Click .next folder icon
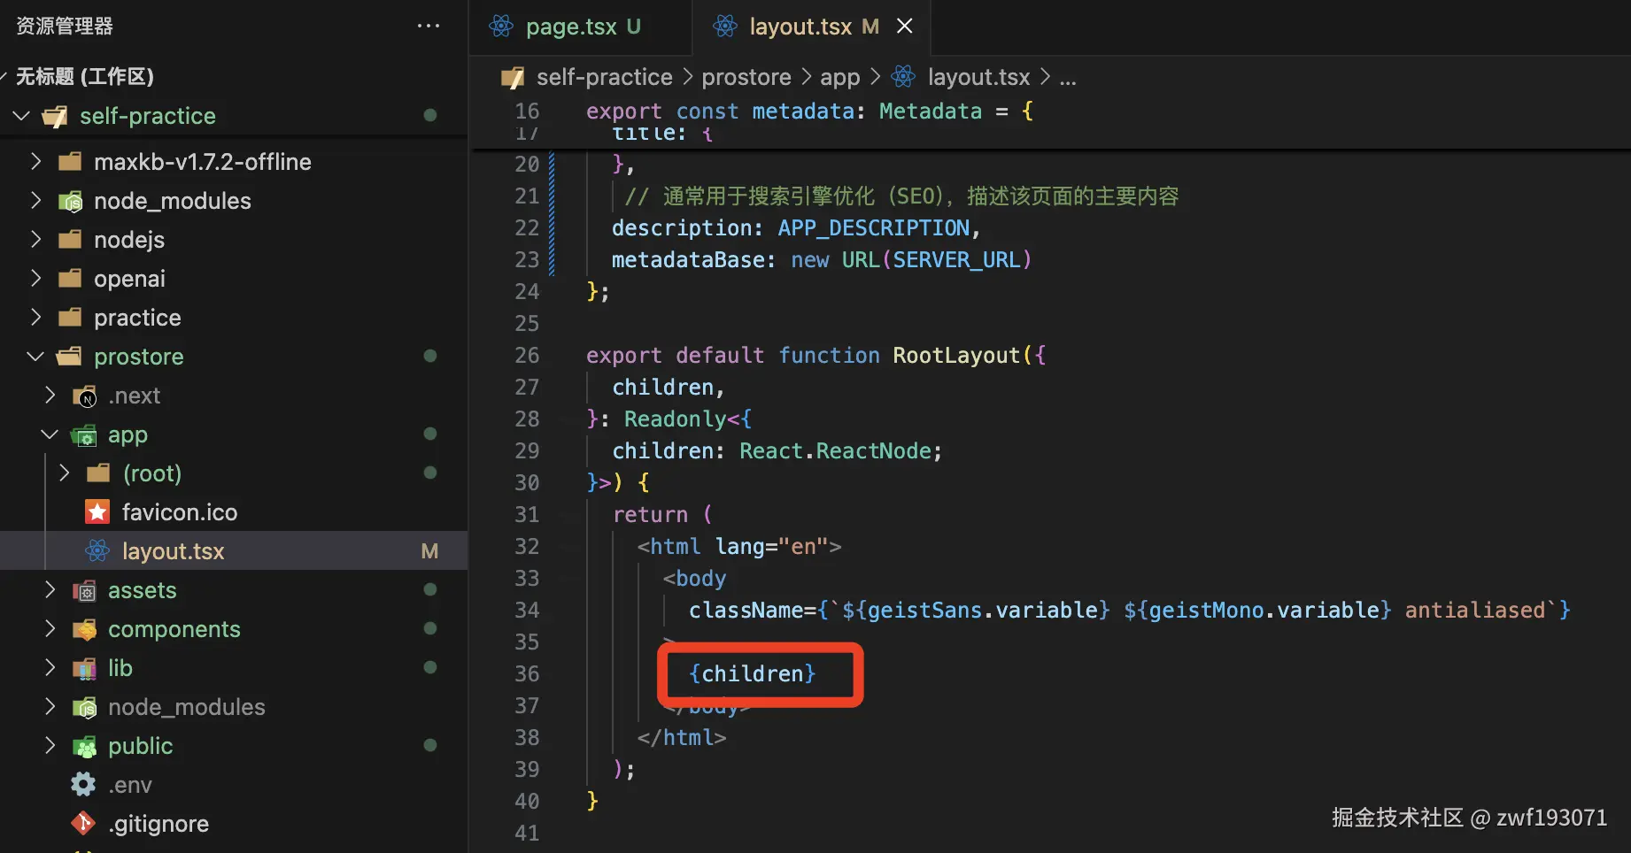 click(x=84, y=396)
